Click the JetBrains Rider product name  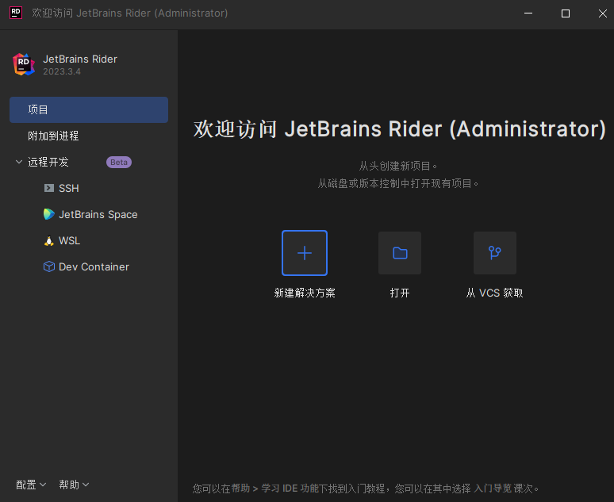[x=80, y=59]
